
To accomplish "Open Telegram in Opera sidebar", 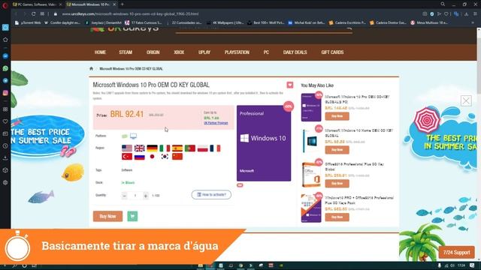I will tap(5, 80).
